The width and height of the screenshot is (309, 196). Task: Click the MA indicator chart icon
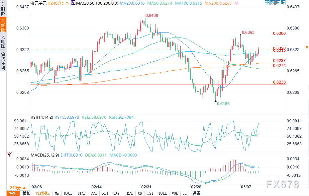point(73,3)
